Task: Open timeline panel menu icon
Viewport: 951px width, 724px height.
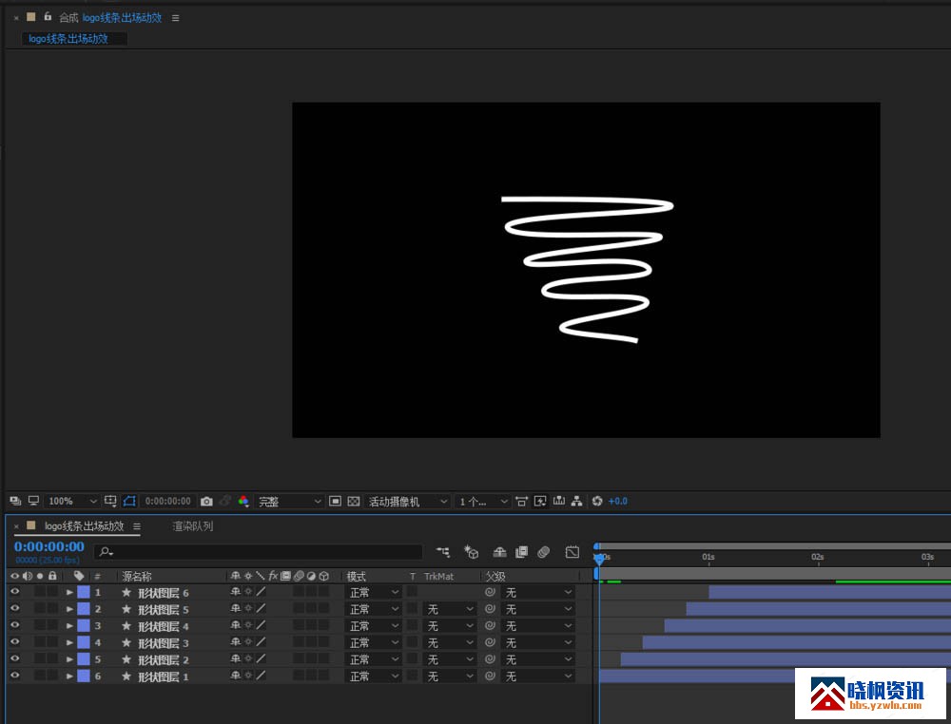Action: pos(137,526)
